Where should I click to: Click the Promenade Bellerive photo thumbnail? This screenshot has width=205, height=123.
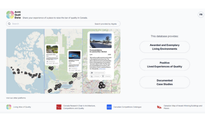click(x=101, y=41)
